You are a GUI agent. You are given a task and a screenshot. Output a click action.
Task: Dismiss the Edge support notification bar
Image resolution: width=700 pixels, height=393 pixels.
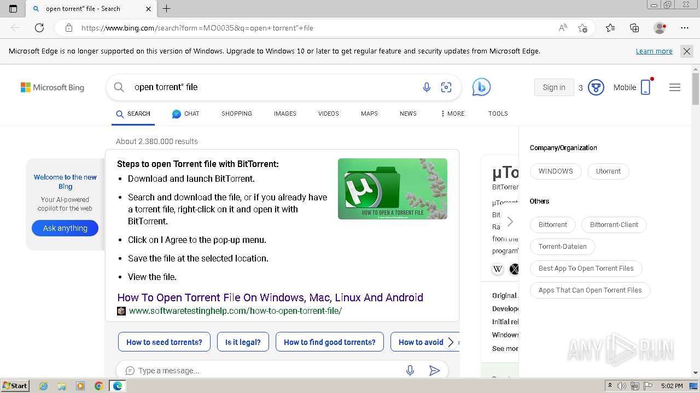(686, 51)
